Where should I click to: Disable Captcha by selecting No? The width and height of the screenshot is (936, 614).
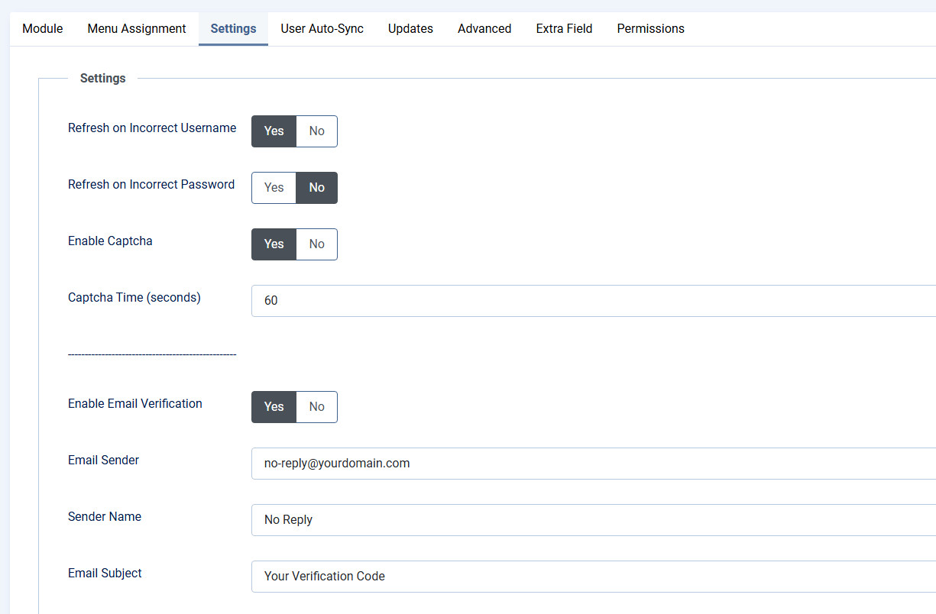(x=316, y=244)
